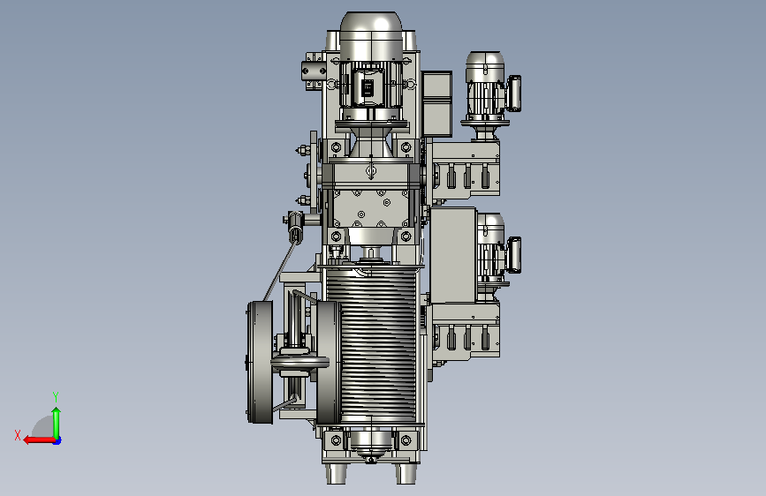Click the blue Z axis origin dot of the triad

pyautogui.click(x=57, y=440)
